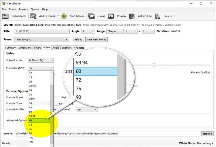Open the Queue icon in toolbar
The height and width of the screenshot is (147, 216).
click(x=91, y=16)
